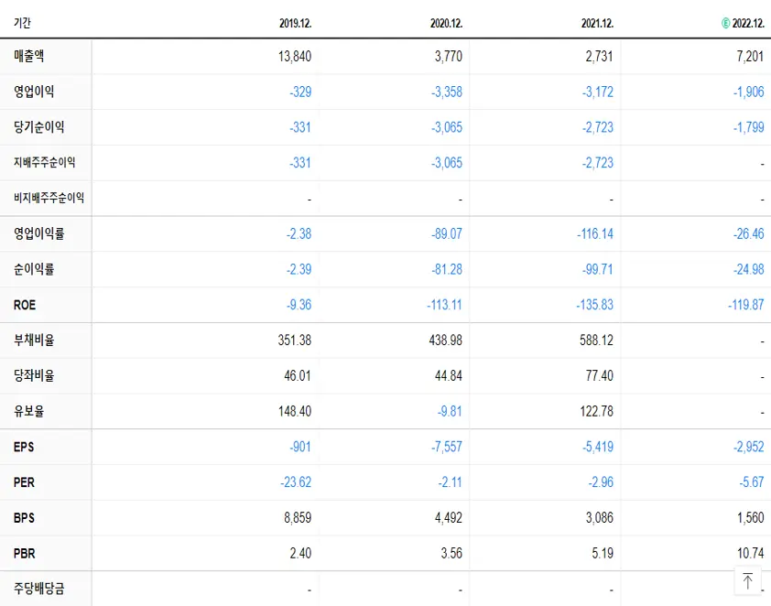The width and height of the screenshot is (771, 606).
Task: Click the 영업이익률 row label
Action: coord(38,233)
